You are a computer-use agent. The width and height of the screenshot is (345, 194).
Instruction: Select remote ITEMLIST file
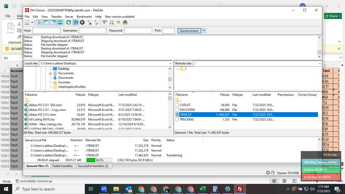point(186,114)
